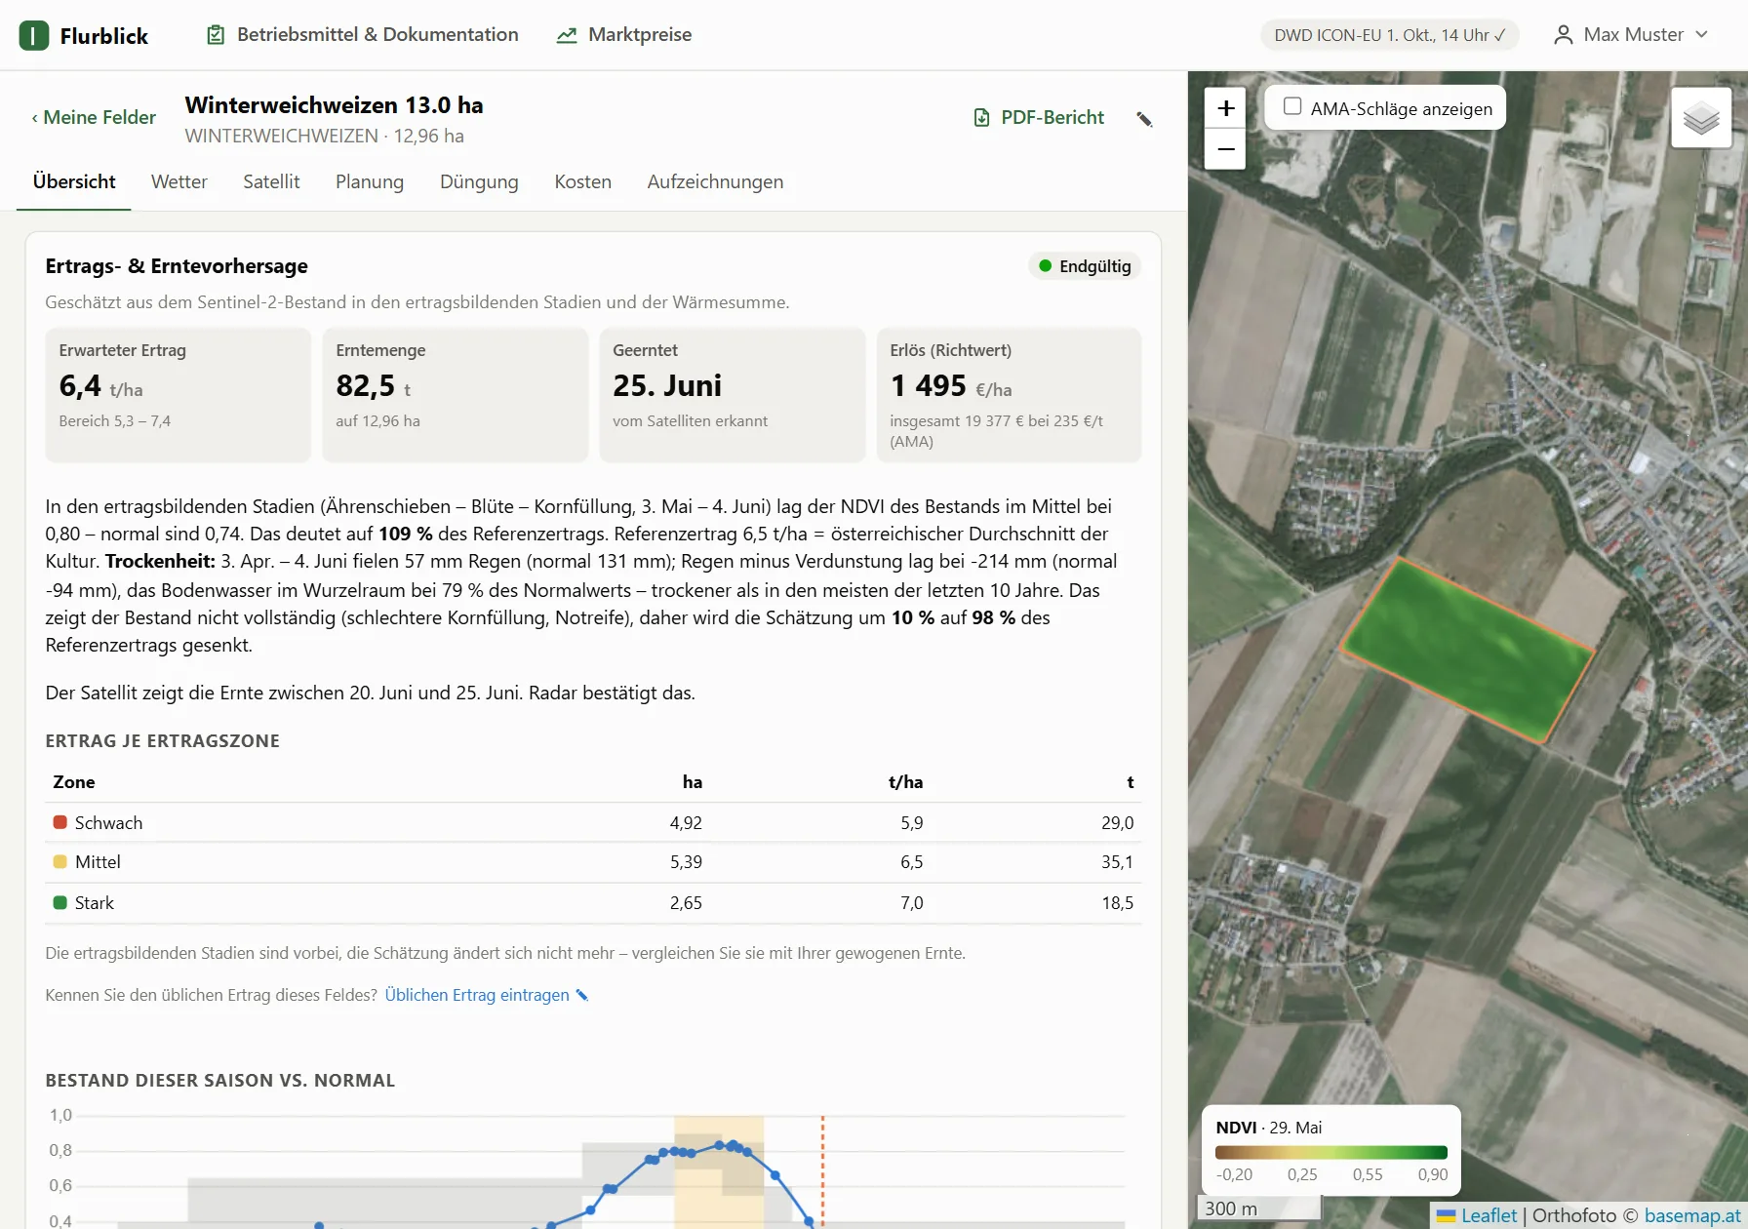Open Betriebsmittel & Dokumentation
This screenshot has width=1748, height=1229.
click(363, 35)
